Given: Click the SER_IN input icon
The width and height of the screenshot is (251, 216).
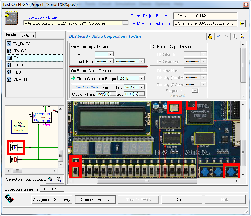Looking at the screenshot, I should [x=9, y=79].
